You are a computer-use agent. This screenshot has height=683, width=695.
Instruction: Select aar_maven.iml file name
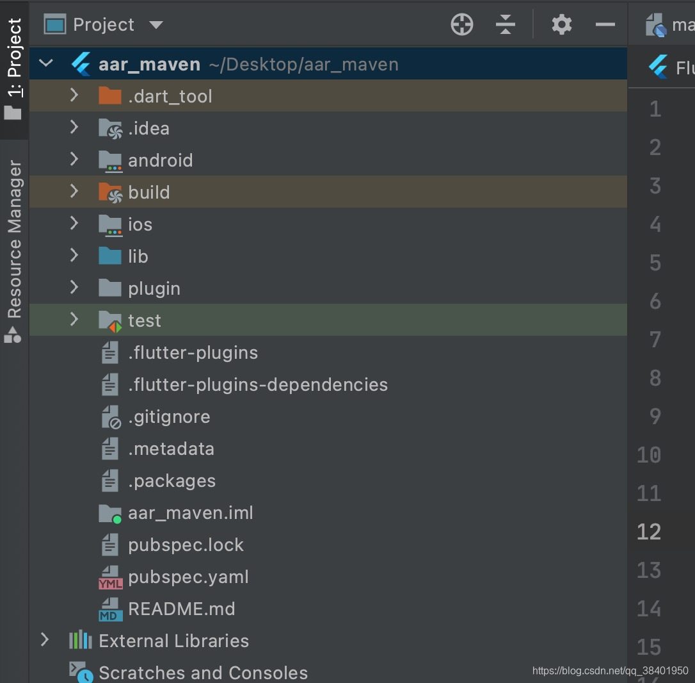(x=191, y=513)
